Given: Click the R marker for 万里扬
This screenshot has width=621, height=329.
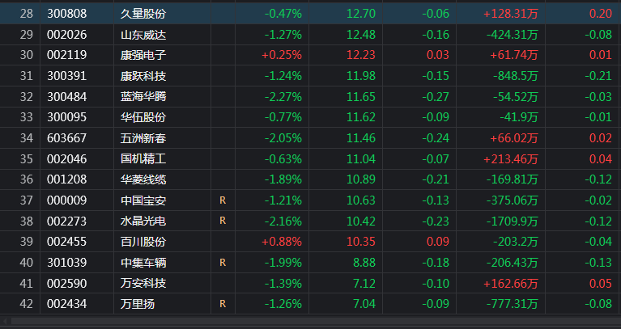Looking at the screenshot, I should (222, 304).
